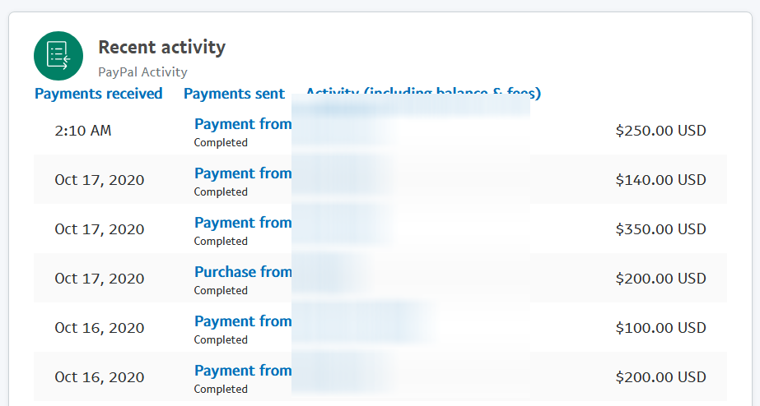Open the $100.00 Oct 16 Payment link
The width and height of the screenshot is (760, 406).
tap(243, 321)
